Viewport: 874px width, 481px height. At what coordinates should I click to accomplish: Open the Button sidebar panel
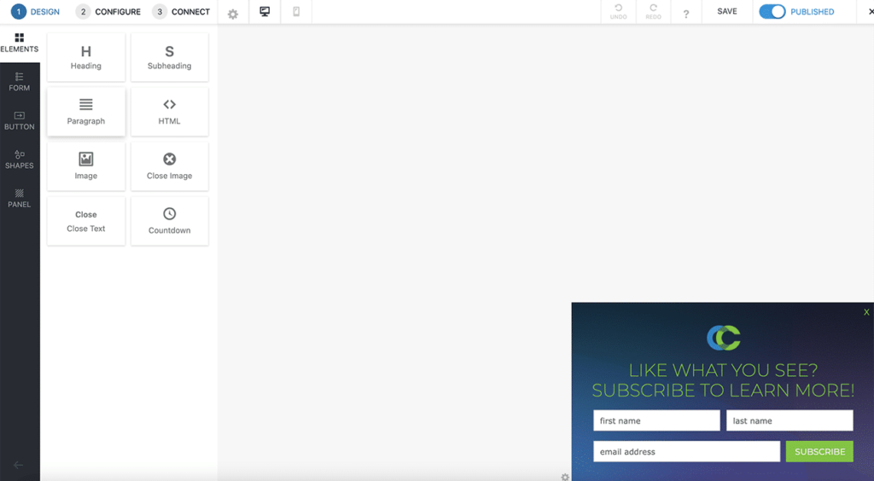click(x=20, y=121)
